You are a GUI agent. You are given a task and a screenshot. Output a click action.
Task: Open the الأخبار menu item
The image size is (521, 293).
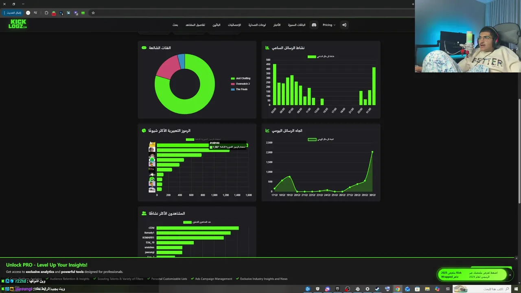point(277,25)
